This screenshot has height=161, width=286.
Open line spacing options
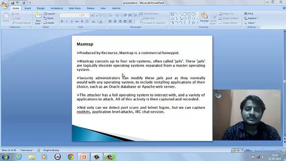(135, 16)
